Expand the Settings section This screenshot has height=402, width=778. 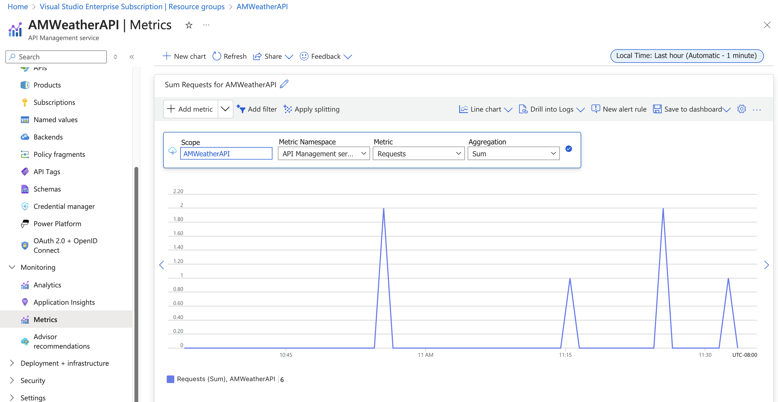pos(12,397)
